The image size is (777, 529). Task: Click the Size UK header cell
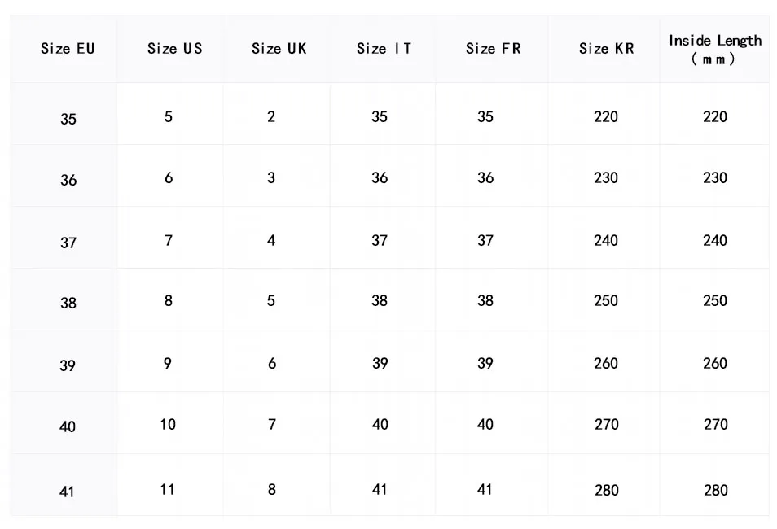tap(279, 49)
